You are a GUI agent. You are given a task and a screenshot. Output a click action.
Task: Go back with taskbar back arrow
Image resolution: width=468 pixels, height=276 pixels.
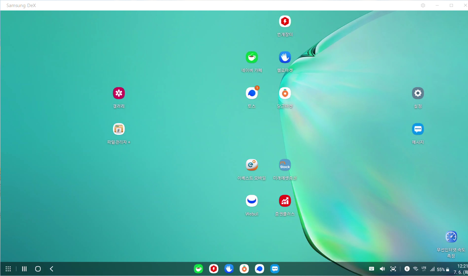click(51, 269)
